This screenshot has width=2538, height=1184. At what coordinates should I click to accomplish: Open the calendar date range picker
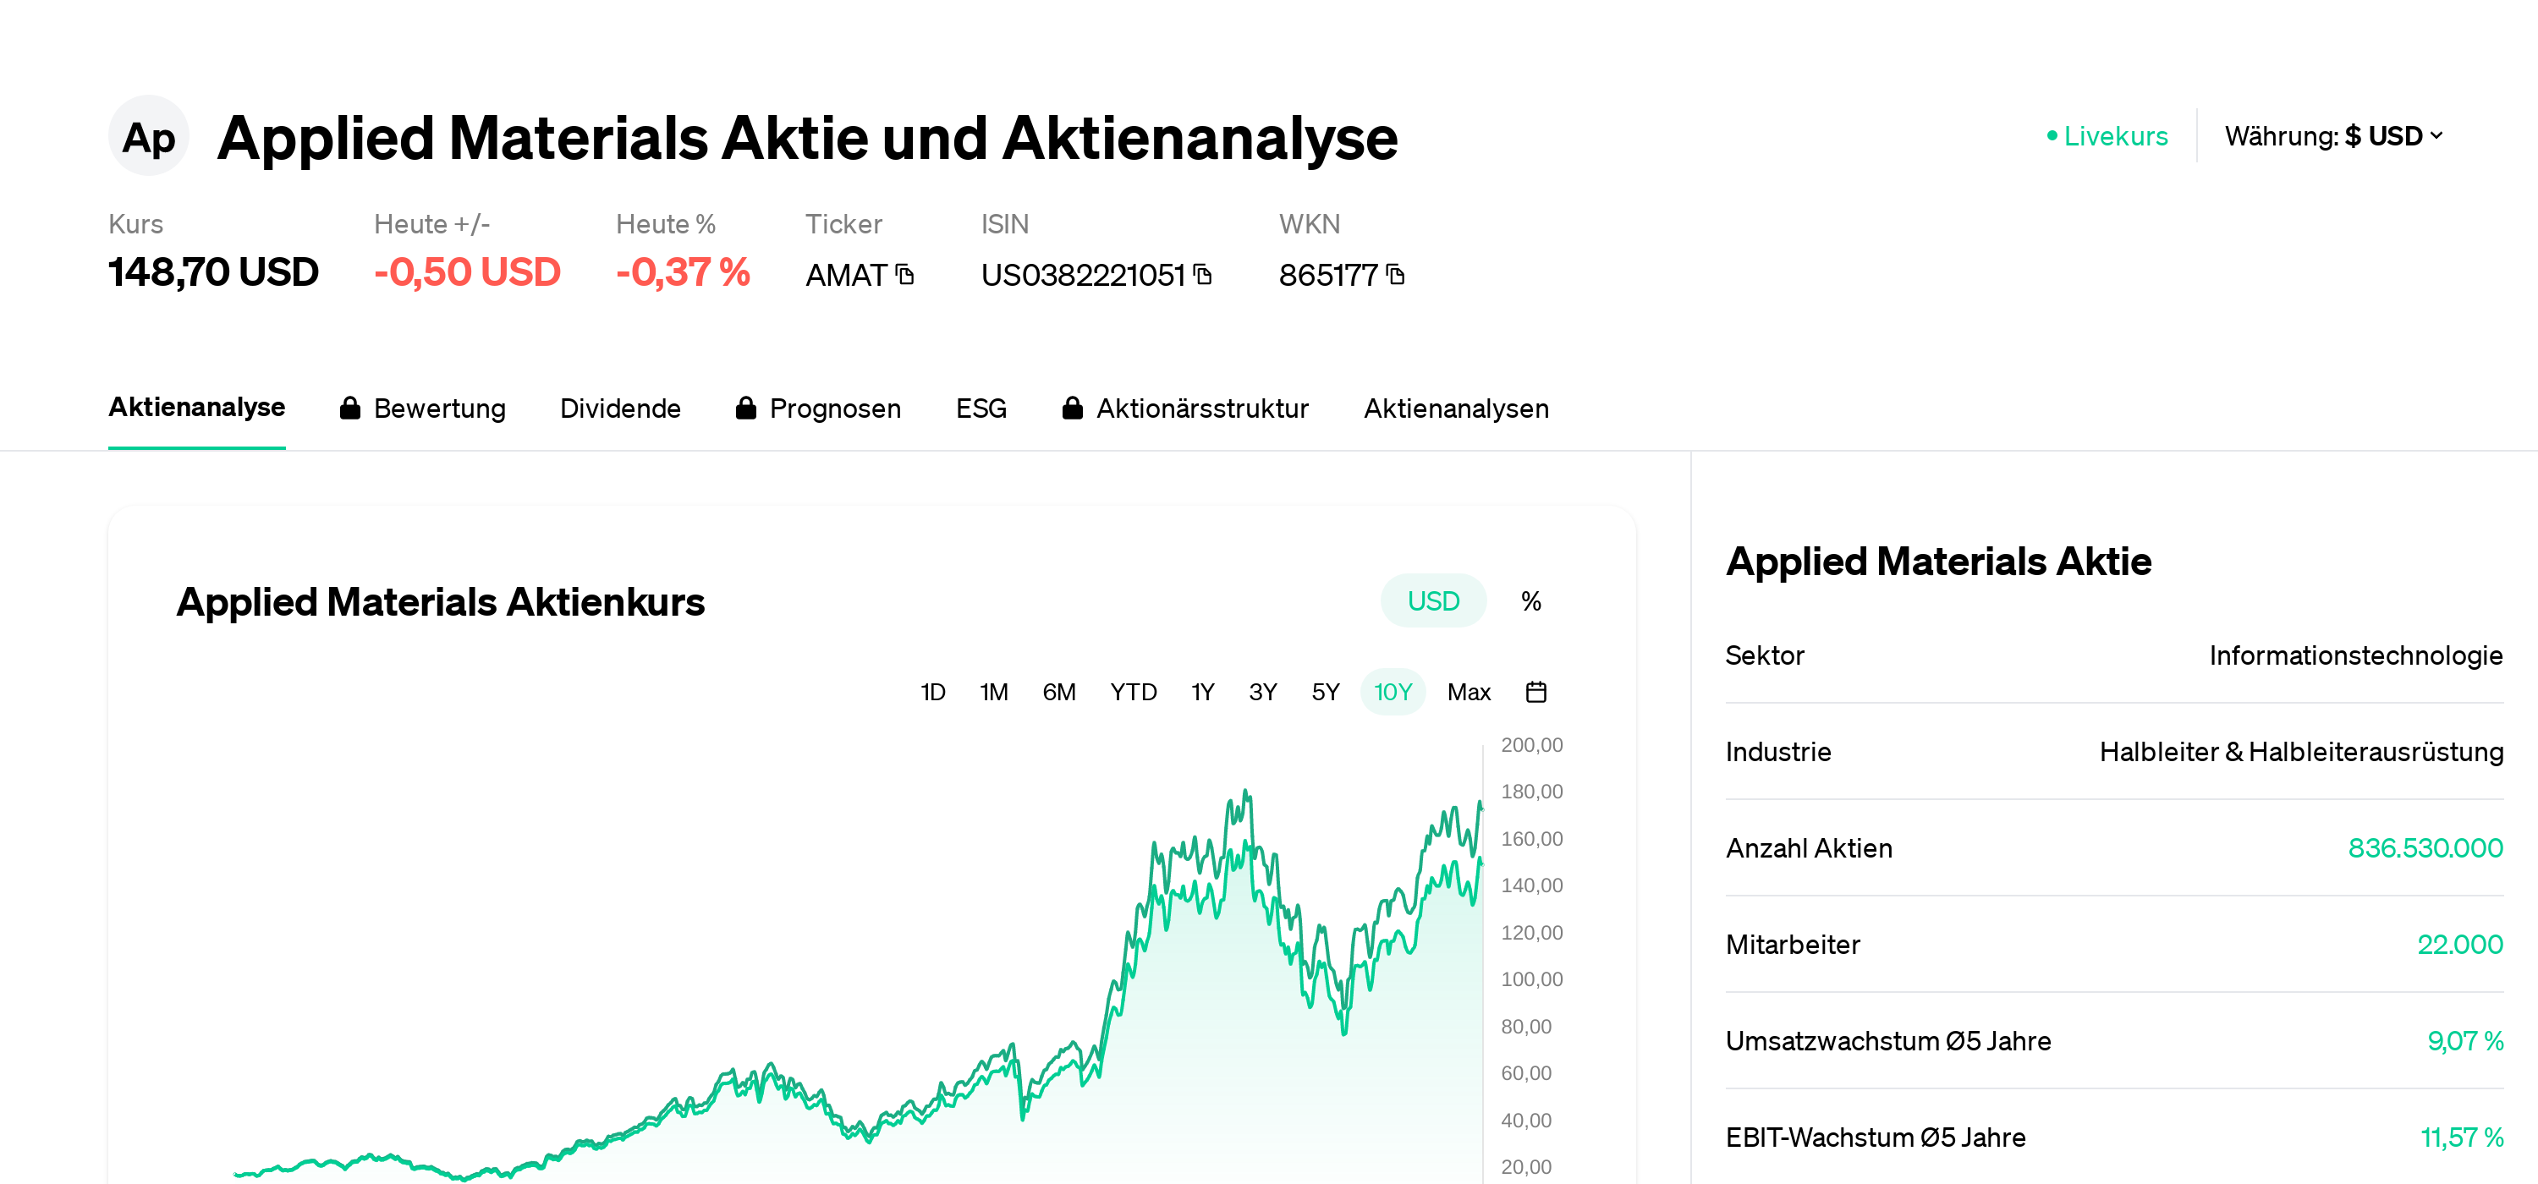1535,693
